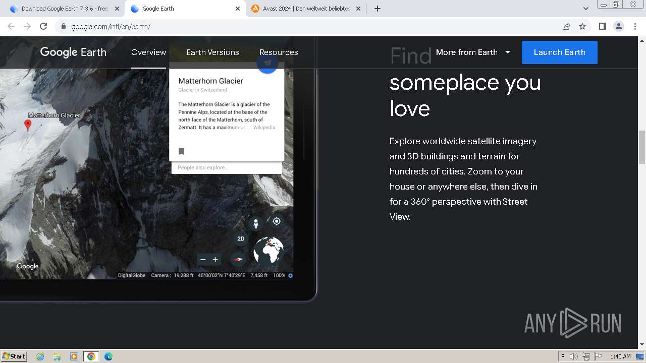Open the Resources menu item
The height and width of the screenshot is (363, 646).
pyautogui.click(x=279, y=52)
